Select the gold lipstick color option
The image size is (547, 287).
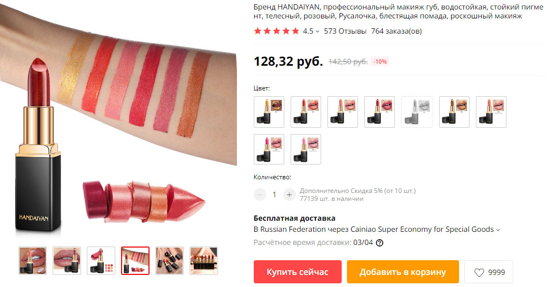coord(269,112)
